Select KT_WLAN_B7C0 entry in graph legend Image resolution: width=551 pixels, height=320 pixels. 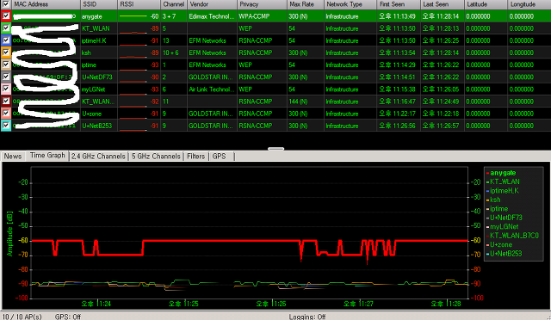click(x=514, y=236)
